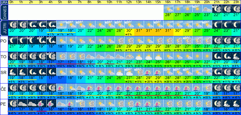Select the ČE day row label

pos(3,89)
